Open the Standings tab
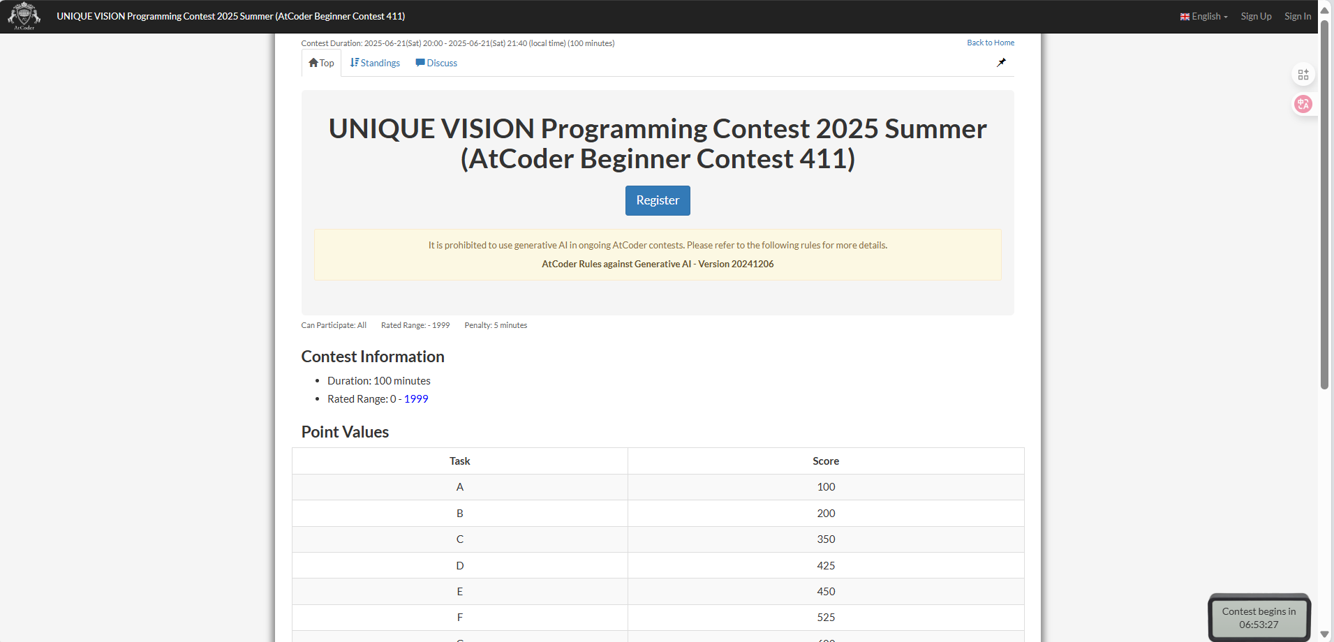The height and width of the screenshot is (642, 1334). pos(375,63)
